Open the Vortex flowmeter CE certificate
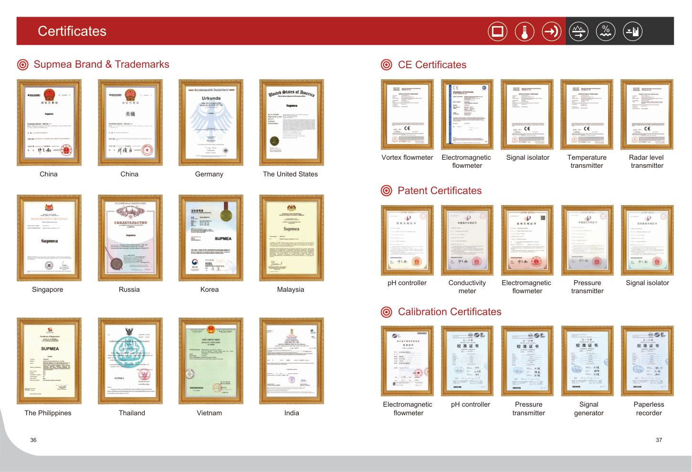The height and width of the screenshot is (472, 692). (408, 114)
